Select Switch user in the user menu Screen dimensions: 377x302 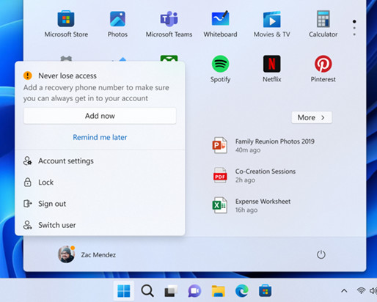coord(100,225)
